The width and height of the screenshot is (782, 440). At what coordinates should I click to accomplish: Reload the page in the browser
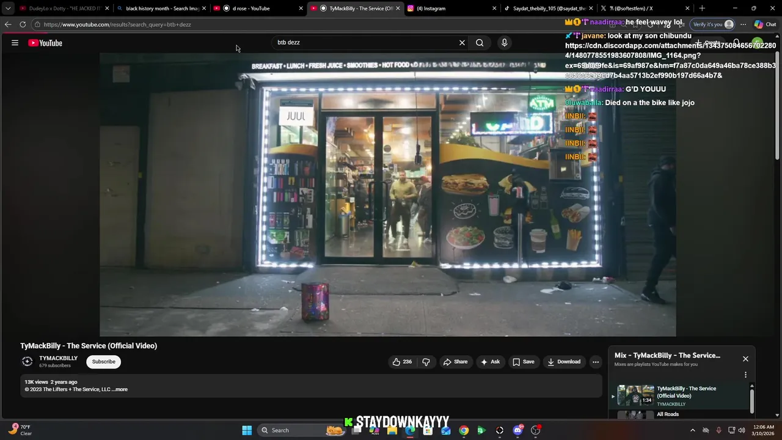pos(23,24)
